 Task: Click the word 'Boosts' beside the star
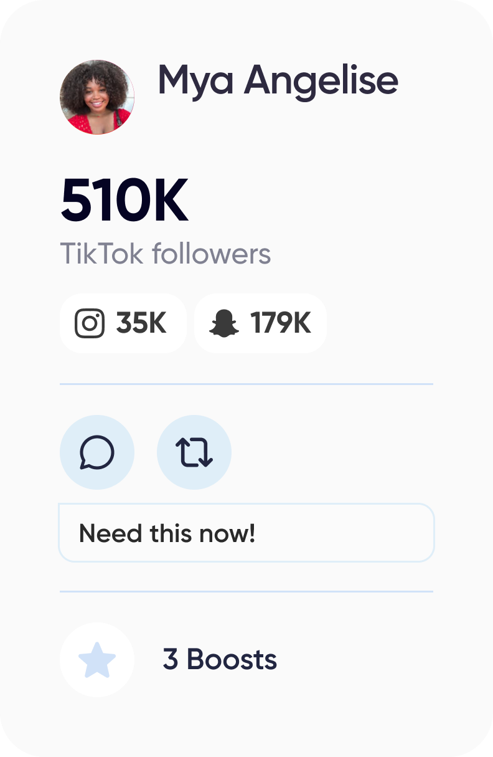pyautogui.click(x=232, y=659)
